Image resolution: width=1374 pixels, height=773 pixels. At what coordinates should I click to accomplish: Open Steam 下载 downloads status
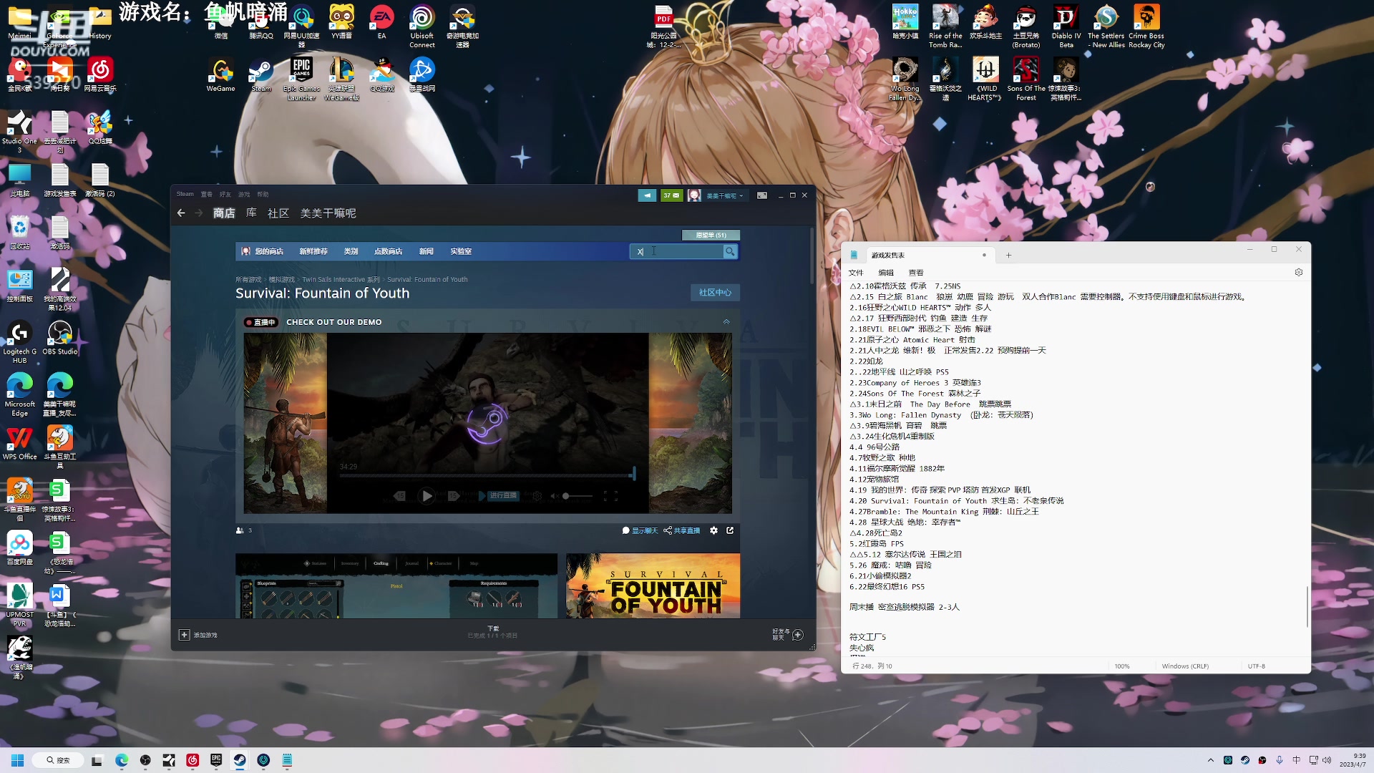point(492,632)
